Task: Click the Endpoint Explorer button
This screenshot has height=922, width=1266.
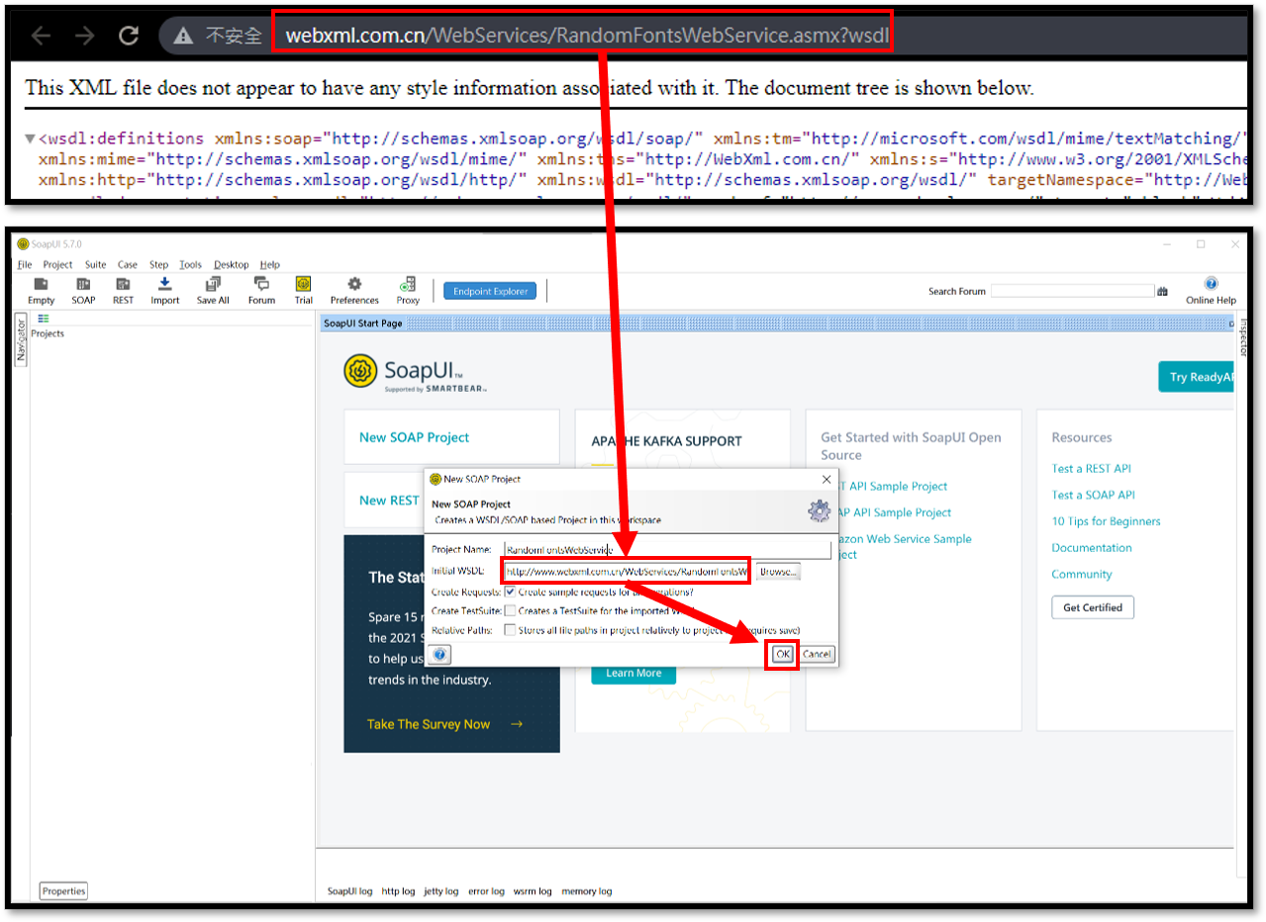Action: point(490,291)
